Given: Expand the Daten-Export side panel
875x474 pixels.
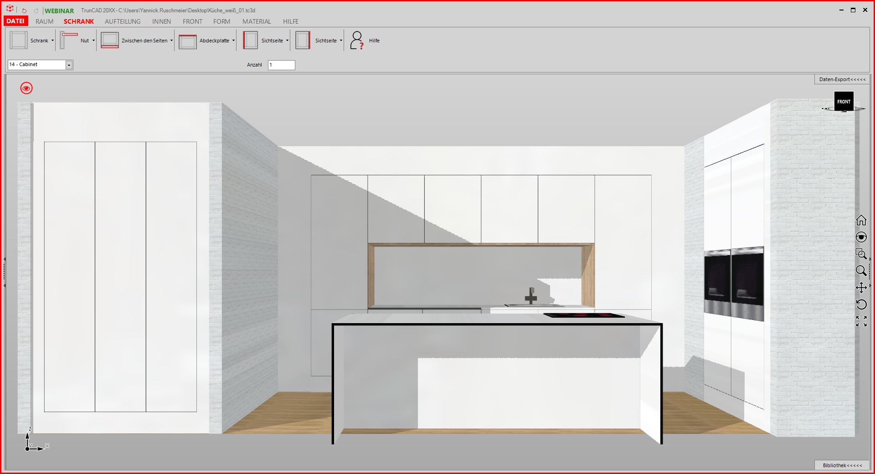Looking at the screenshot, I should pyautogui.click(x=842, y=79).
